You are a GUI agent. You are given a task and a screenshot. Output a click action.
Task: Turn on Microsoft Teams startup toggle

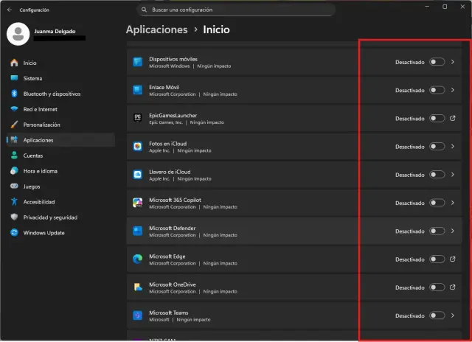pos(437,315)
